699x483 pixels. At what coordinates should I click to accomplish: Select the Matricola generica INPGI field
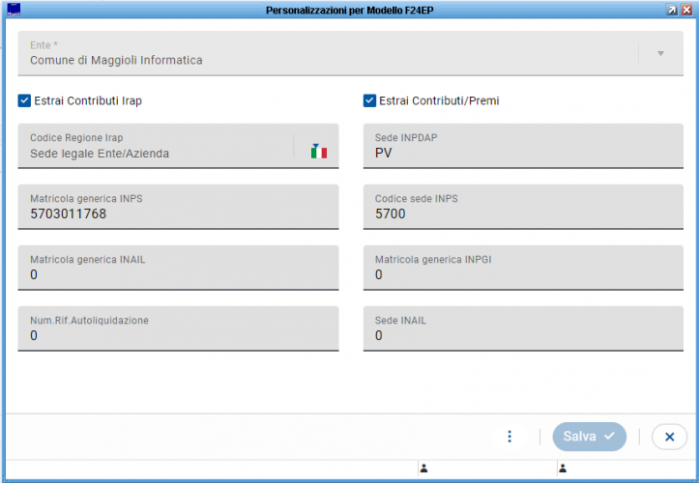coord(523,268)
